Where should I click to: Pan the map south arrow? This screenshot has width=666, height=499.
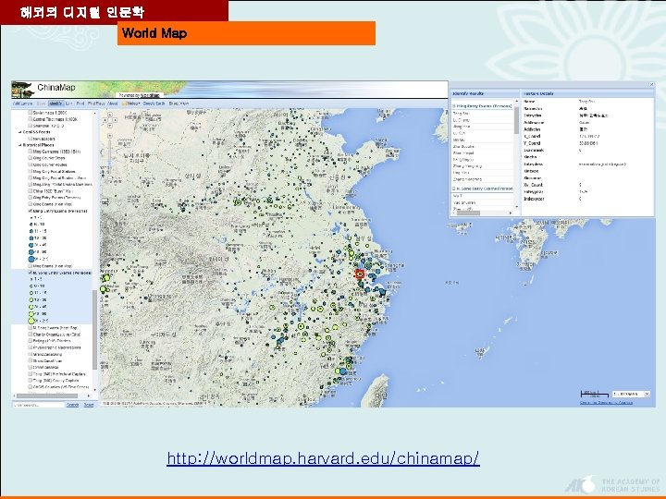[109, 125]
